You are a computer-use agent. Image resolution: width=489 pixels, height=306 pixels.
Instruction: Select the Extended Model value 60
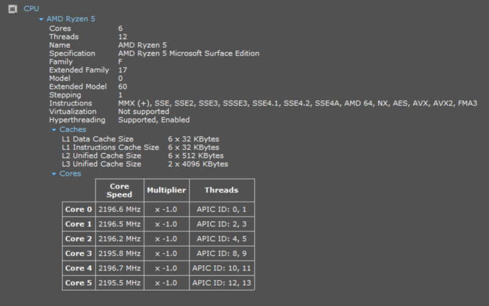pyautogui.click(x=123, y=86)
